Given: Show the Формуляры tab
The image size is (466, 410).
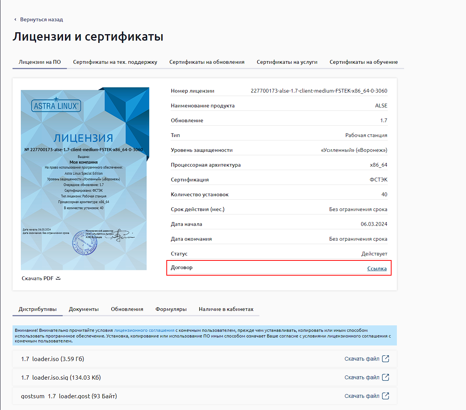Looking at the screenshot, I should (x=171, y=309).
